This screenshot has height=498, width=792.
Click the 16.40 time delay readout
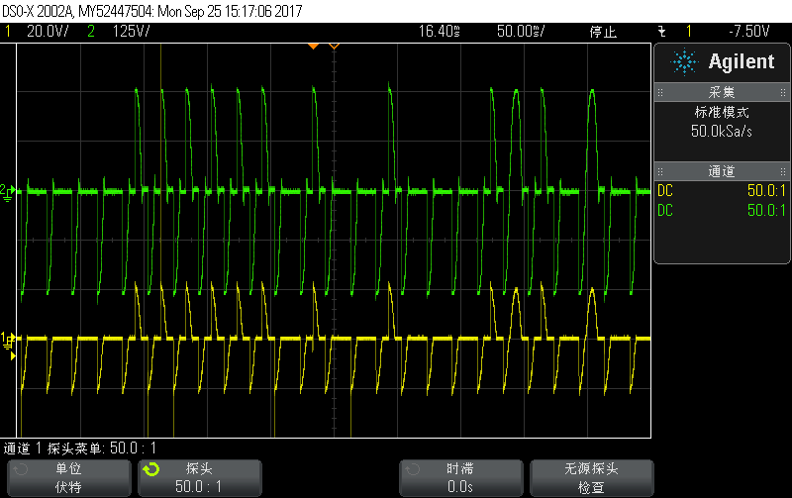point(439,32)
